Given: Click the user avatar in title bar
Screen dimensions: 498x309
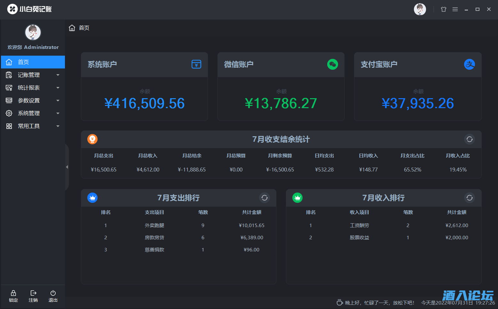Looking at the screenshot, I should click(420, 9).
